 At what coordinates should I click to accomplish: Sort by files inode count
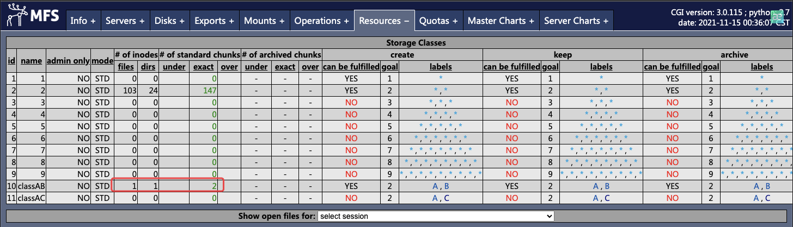(126, 67)
